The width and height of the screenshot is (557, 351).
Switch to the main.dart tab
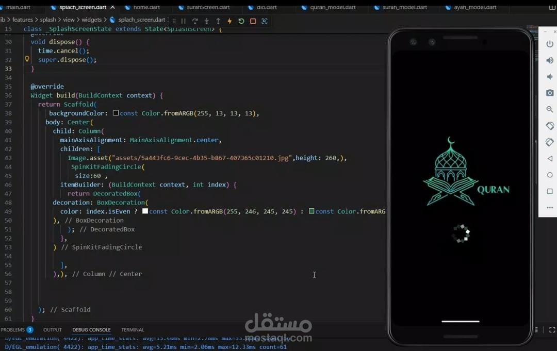point(18,7)
